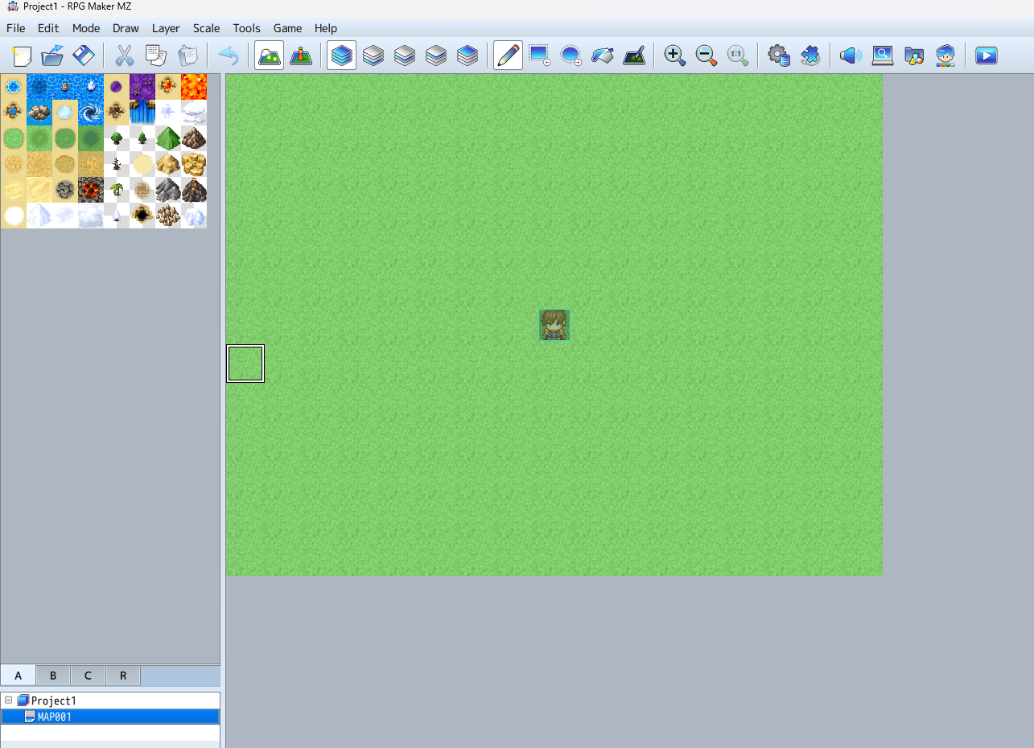The width and height of the screenshot is (1034, 748).
Task: Open the Plugin Manager puzzle icon
Action: tap(810, 55)
